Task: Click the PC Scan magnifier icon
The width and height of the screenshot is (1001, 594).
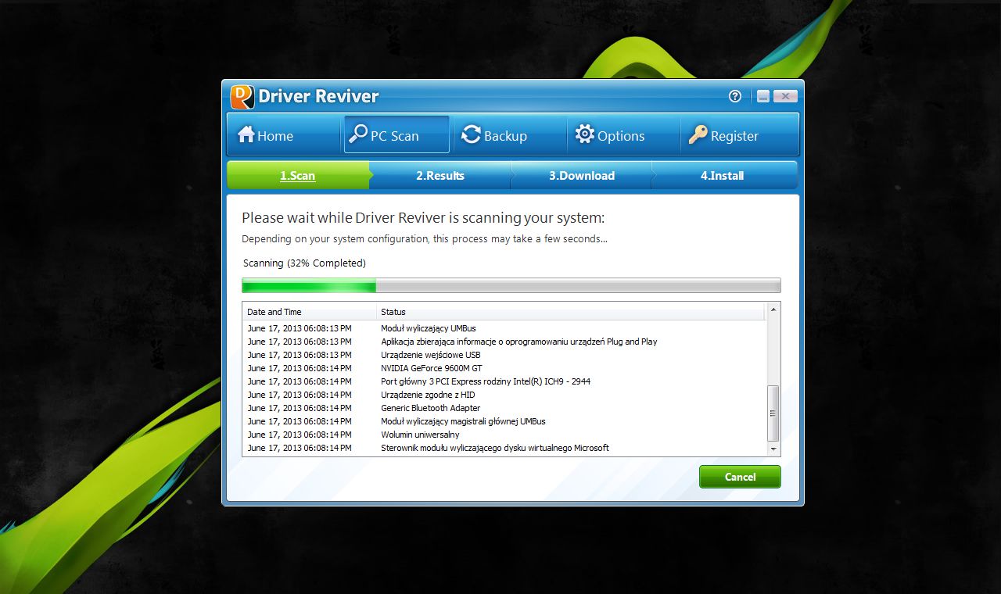Action: click(x=358, y=134)
